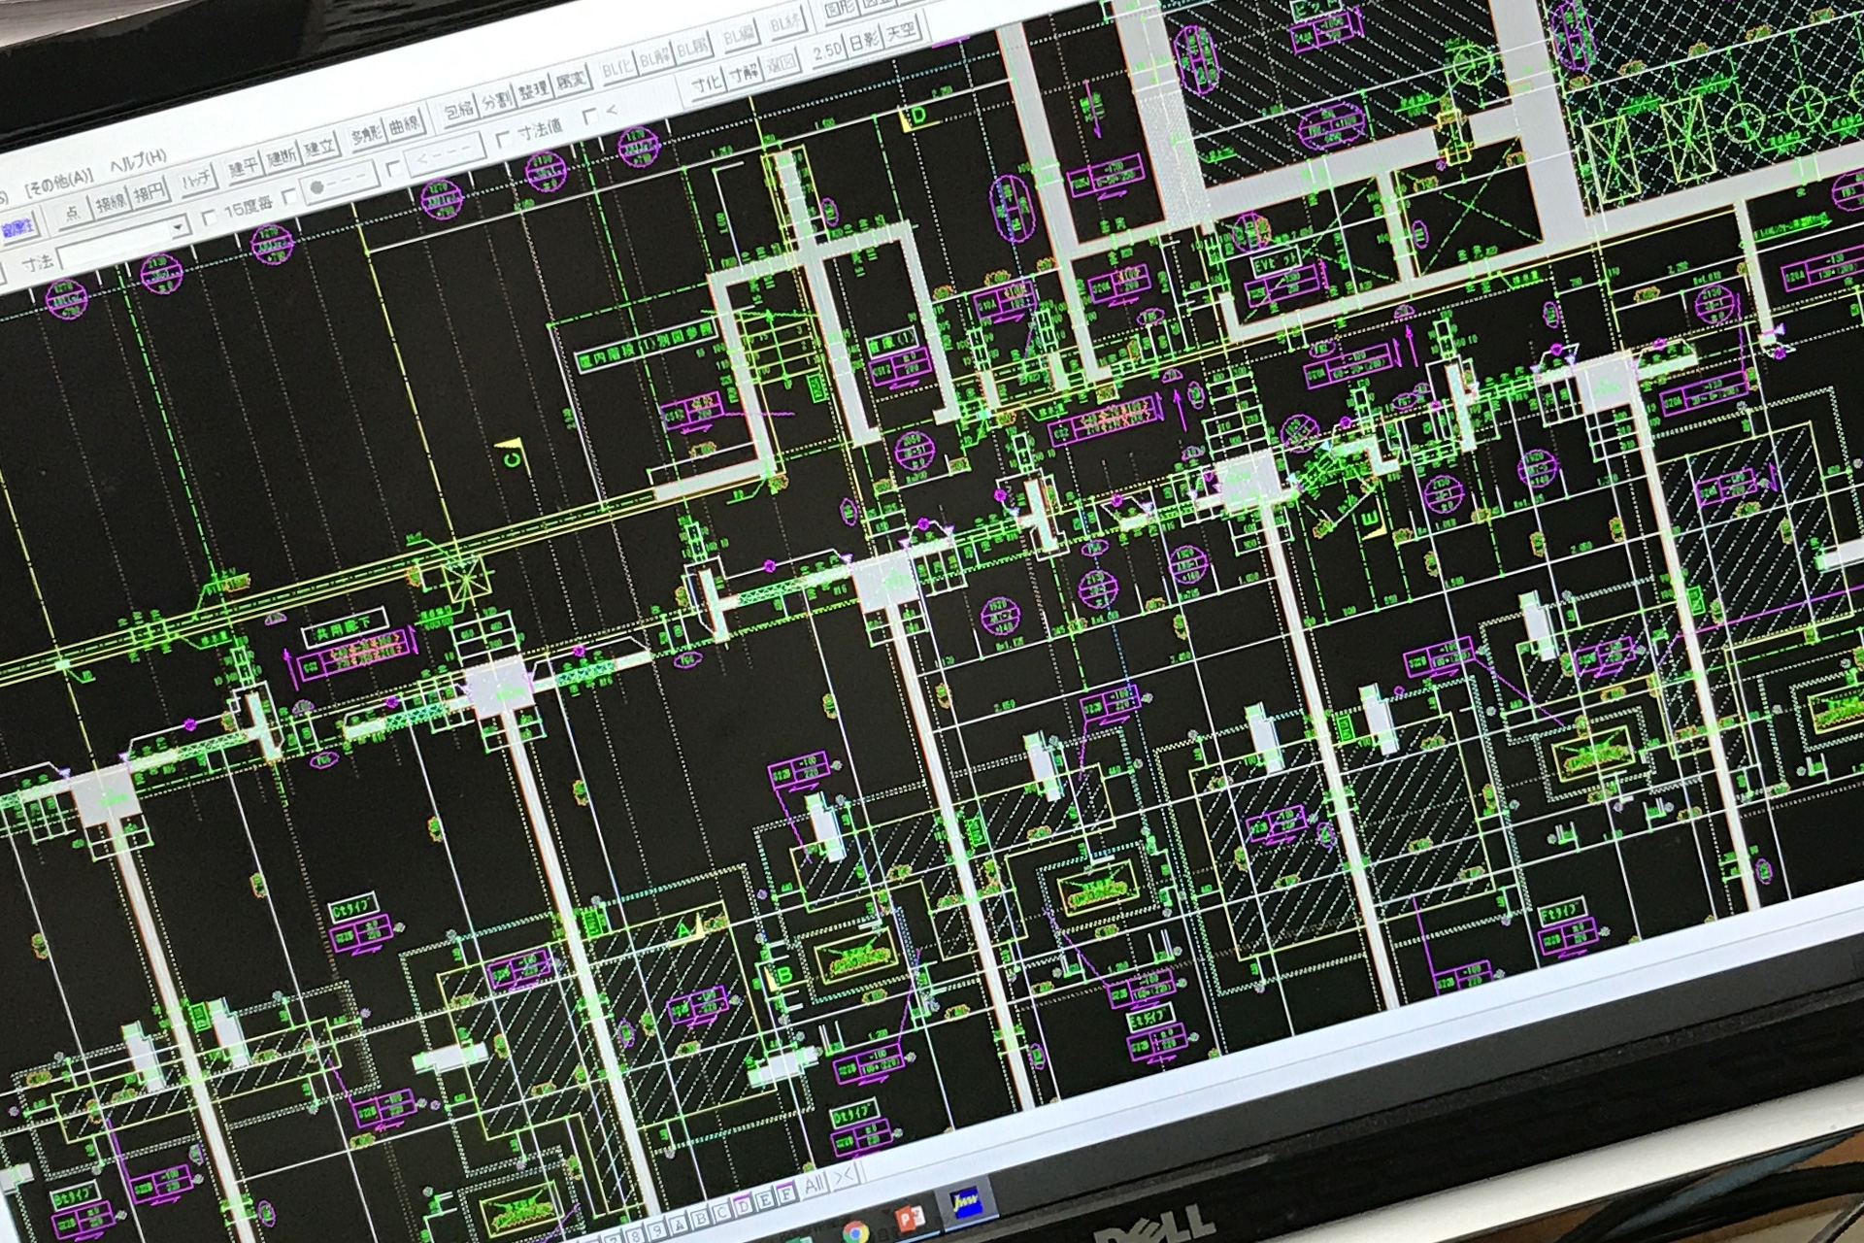
Task: Choose the 接円 tangent circle tool
Action: [150, 193]
